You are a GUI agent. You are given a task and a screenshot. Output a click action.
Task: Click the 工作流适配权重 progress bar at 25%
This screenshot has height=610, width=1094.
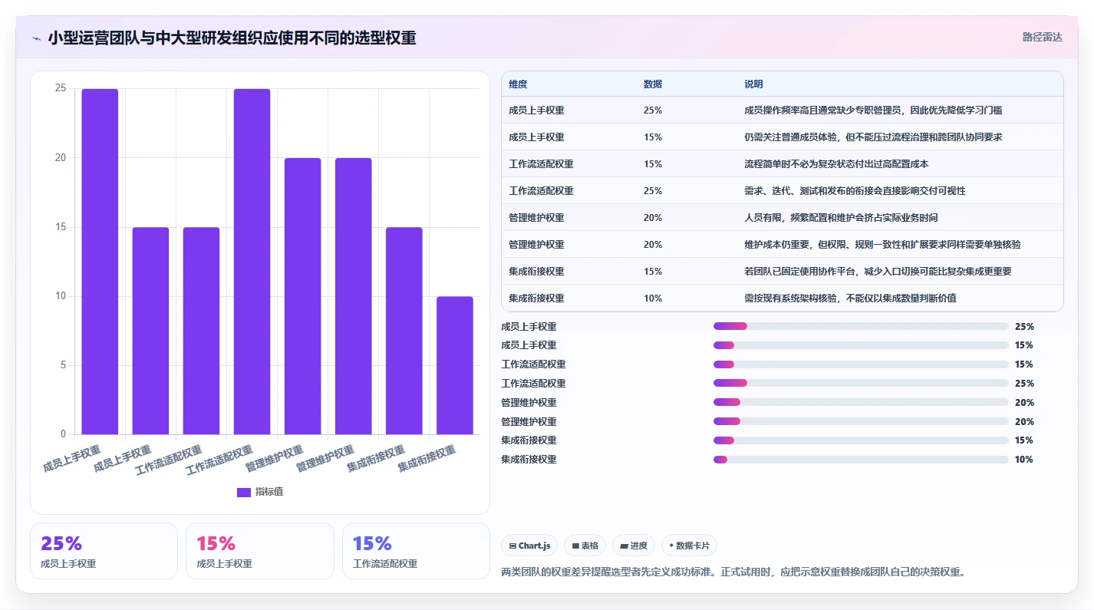[861, 383]
